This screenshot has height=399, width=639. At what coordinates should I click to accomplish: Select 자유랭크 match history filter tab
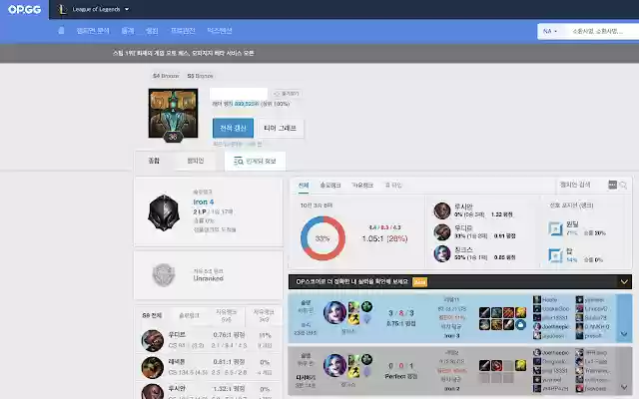362,186
